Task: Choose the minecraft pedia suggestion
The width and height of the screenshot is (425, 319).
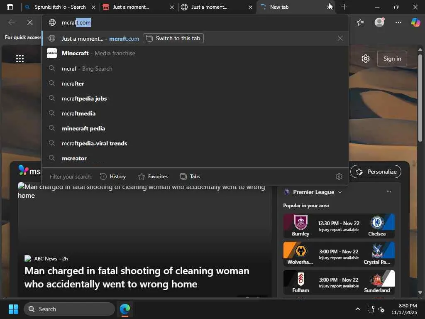Action: point(195,128)
